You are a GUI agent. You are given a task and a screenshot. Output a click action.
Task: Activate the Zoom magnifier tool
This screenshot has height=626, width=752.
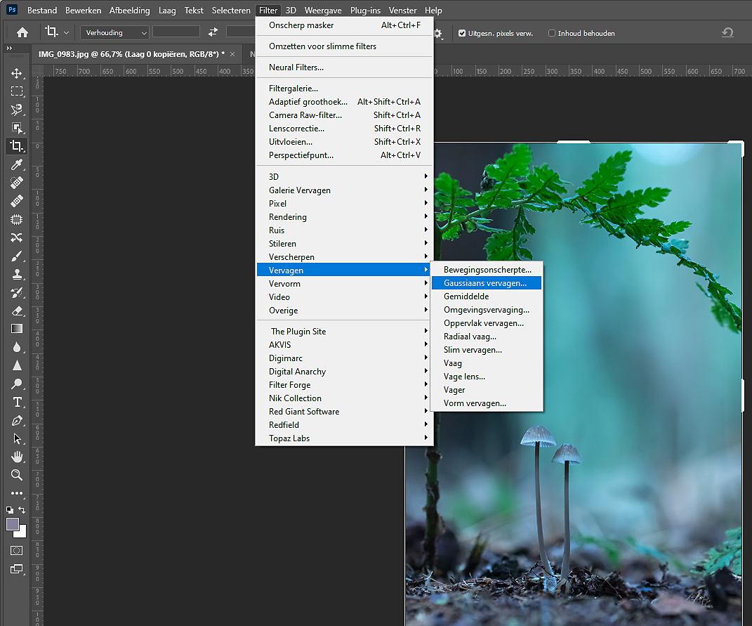click(x=17, y=475)
